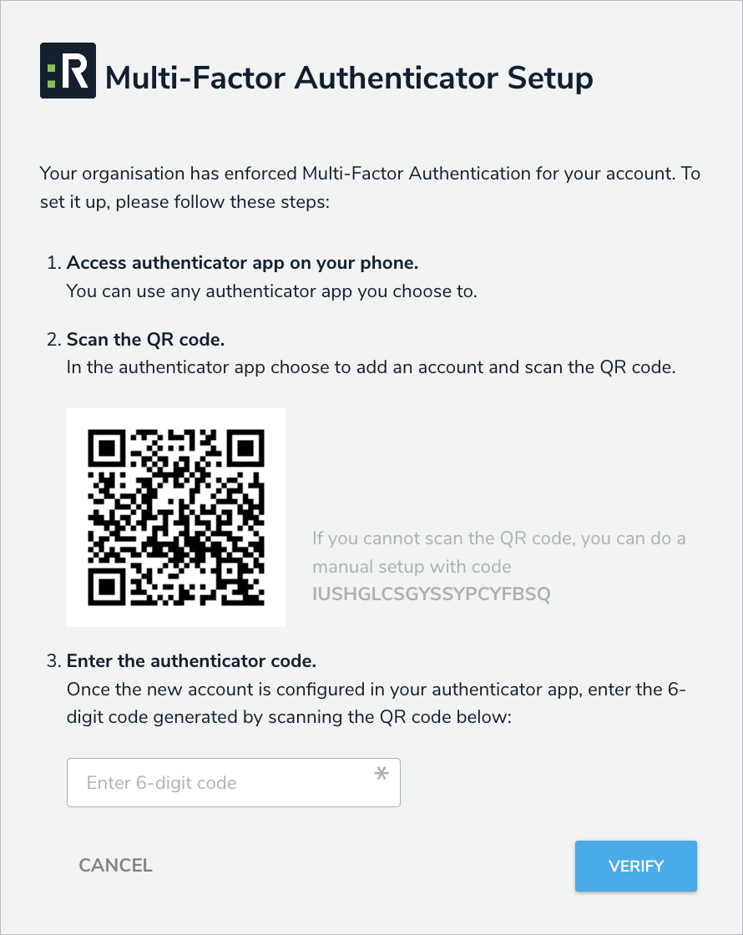Viewport: 743px width, 935px height.
Task: Click the 'Scan the QR code.' step heading
Action: coord(146,340)
